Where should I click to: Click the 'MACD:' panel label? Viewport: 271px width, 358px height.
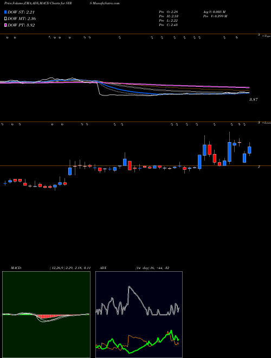coord(16,268)
